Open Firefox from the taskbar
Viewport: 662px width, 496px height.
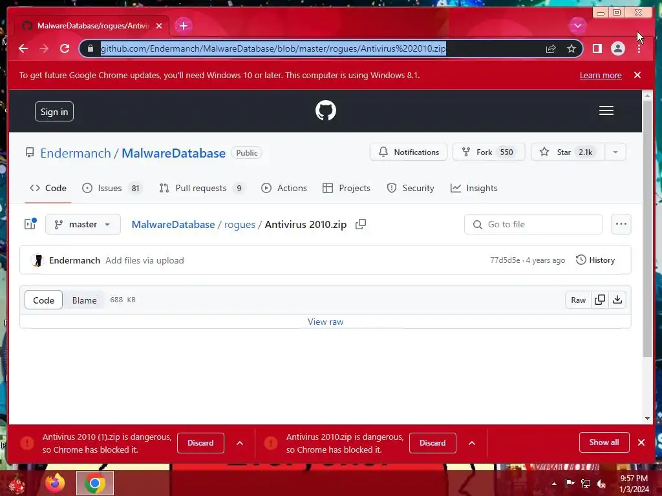pos(55,483)
